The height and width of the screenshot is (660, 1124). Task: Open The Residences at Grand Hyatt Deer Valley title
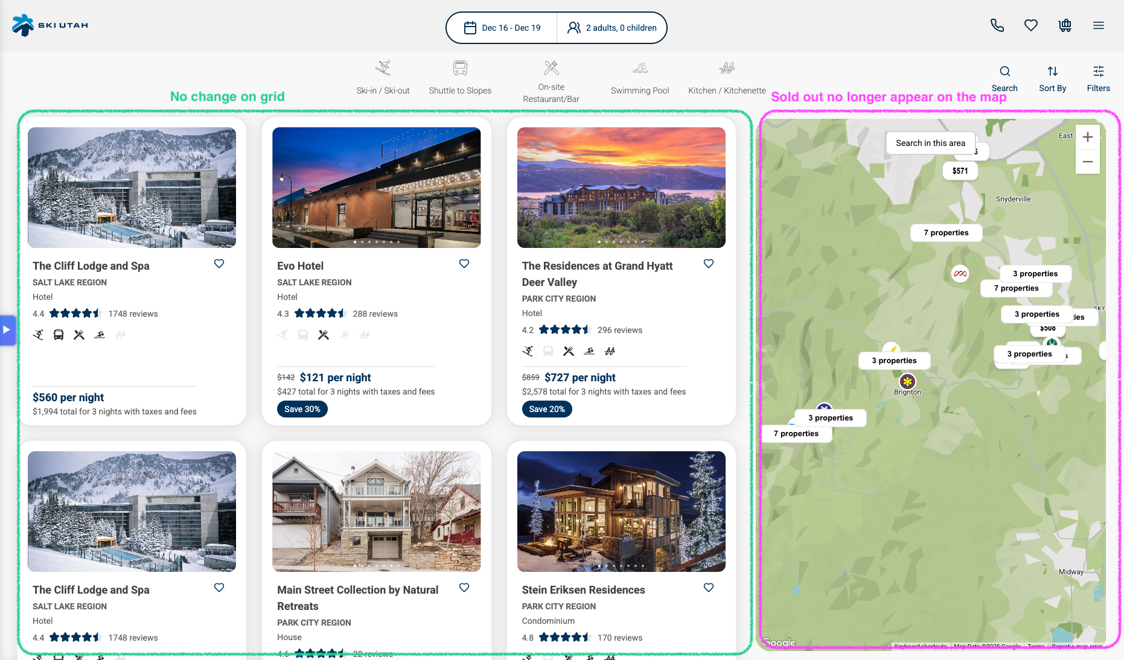click(x=597, y=274)
